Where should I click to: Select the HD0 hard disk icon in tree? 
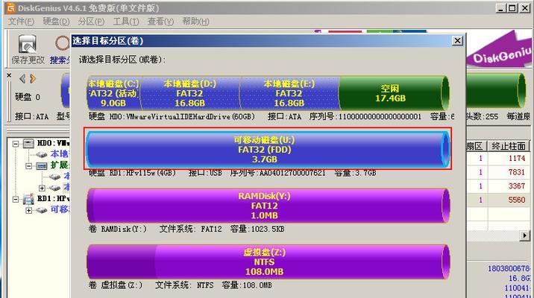point(28,144)
